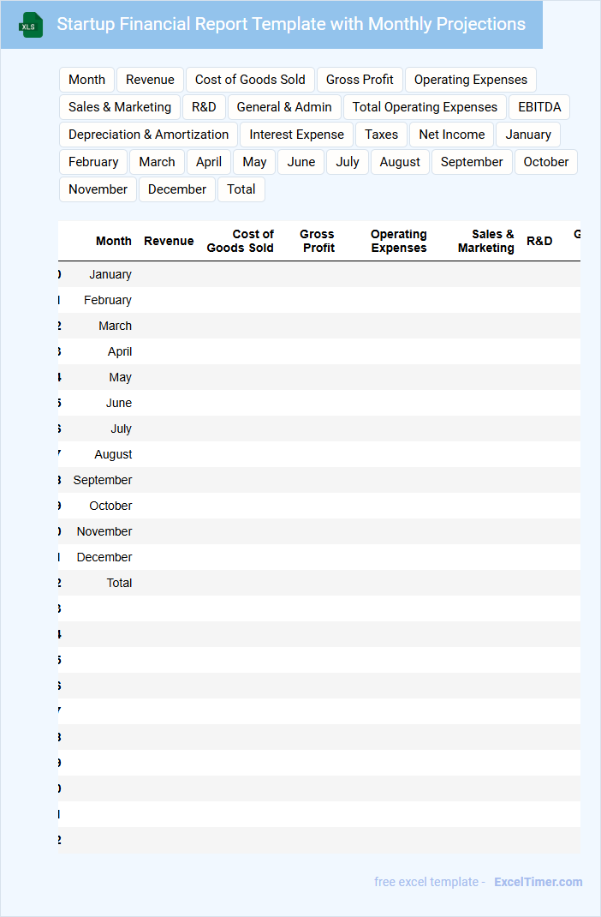This screenshot has width=601, height=917.
Task: Click the Total Operating Expenses tag
Action: tap(425, 107)
